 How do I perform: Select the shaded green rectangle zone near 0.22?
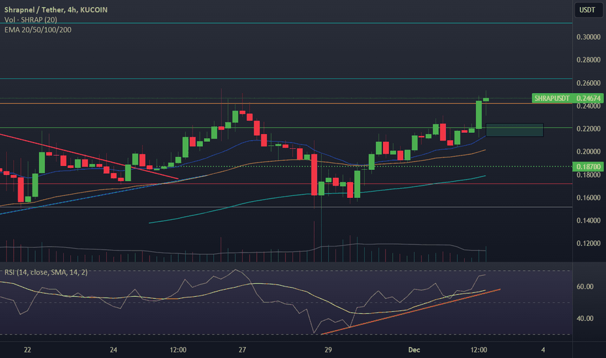514,130
